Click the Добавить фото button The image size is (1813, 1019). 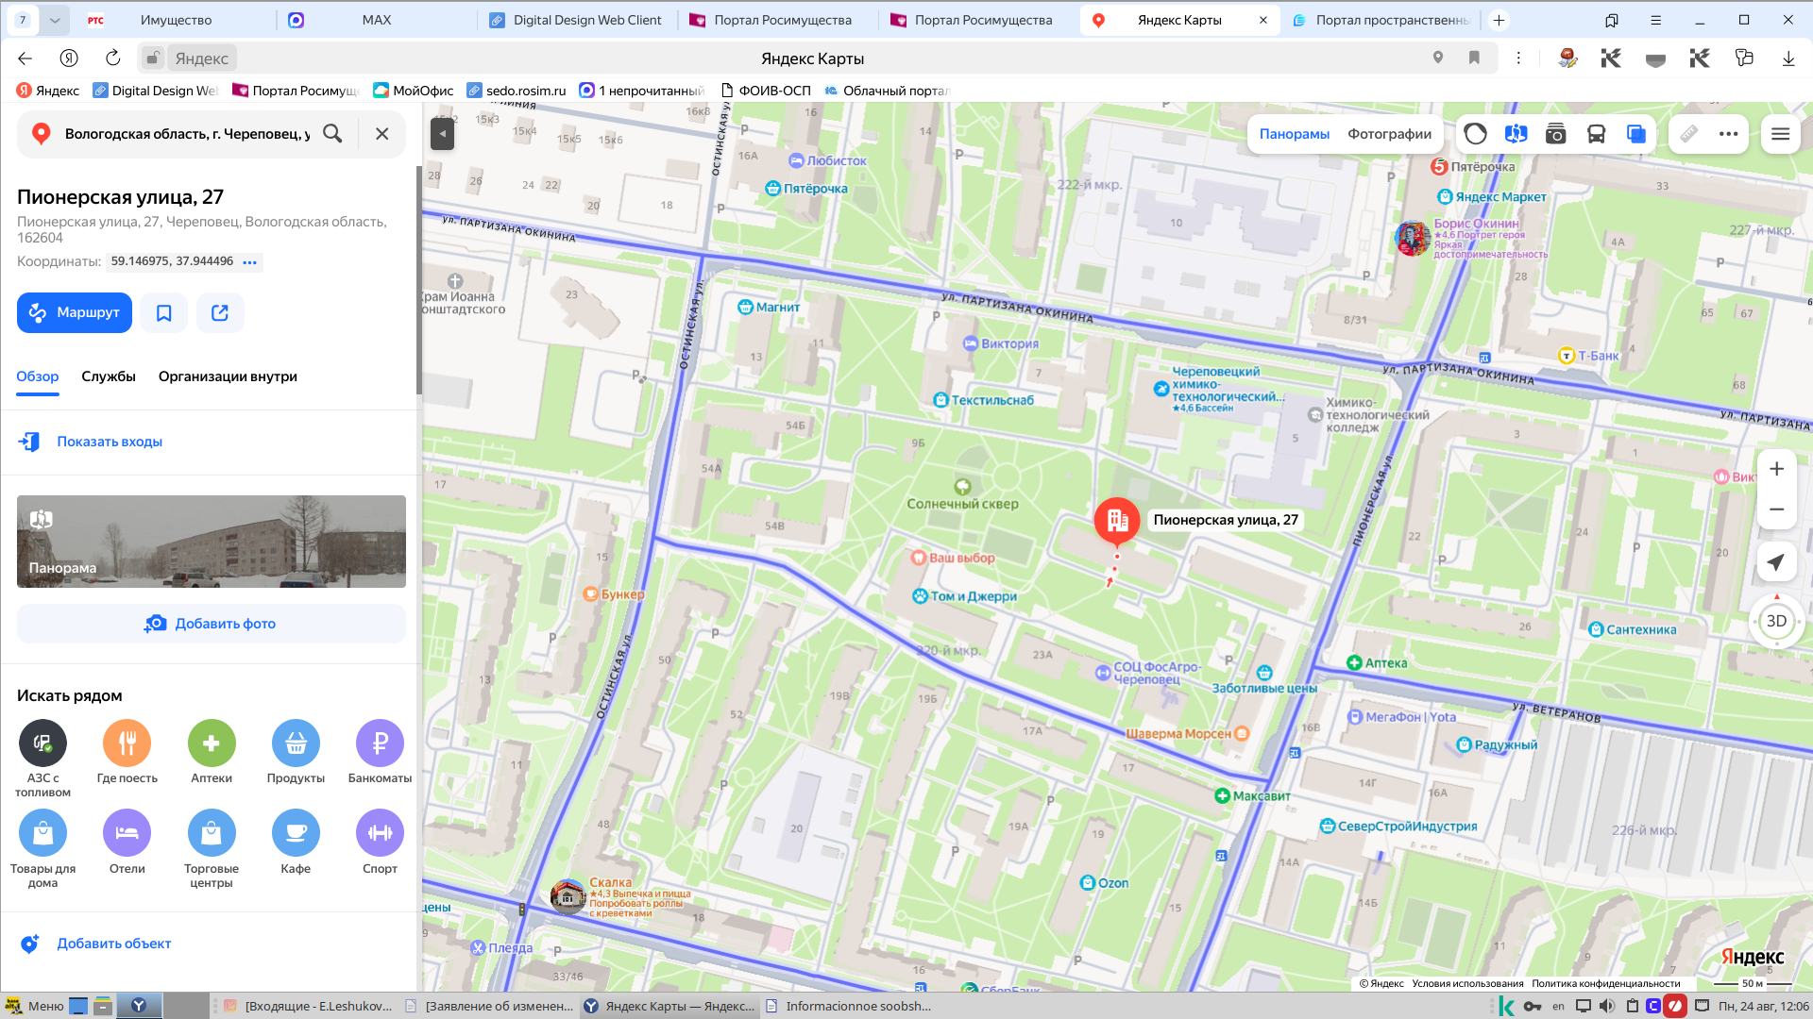pos(212,624)
